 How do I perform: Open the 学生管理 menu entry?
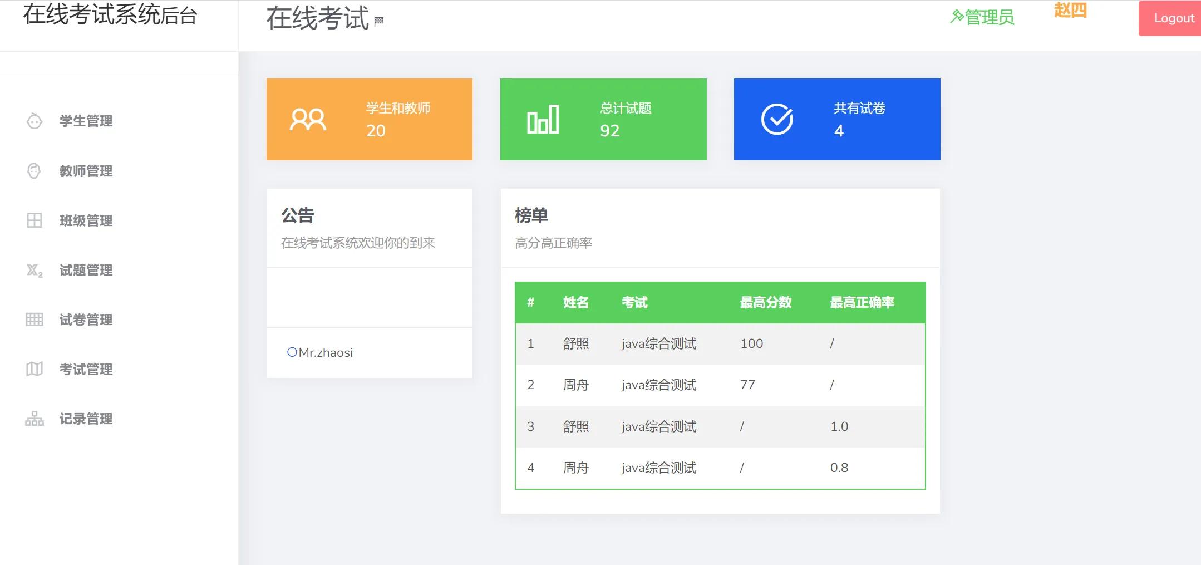(x=85, y=121)
